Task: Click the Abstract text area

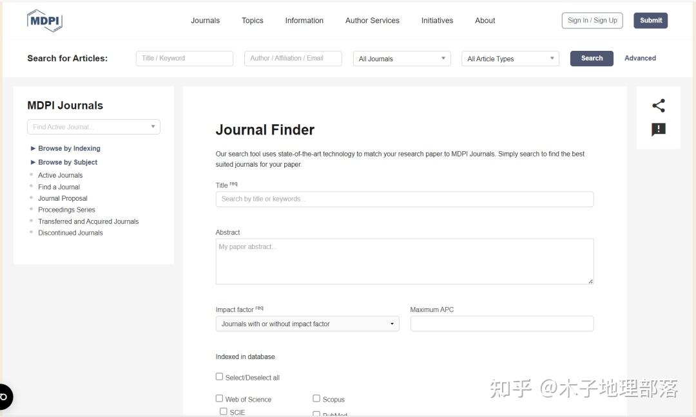Action: click(404, 261)
